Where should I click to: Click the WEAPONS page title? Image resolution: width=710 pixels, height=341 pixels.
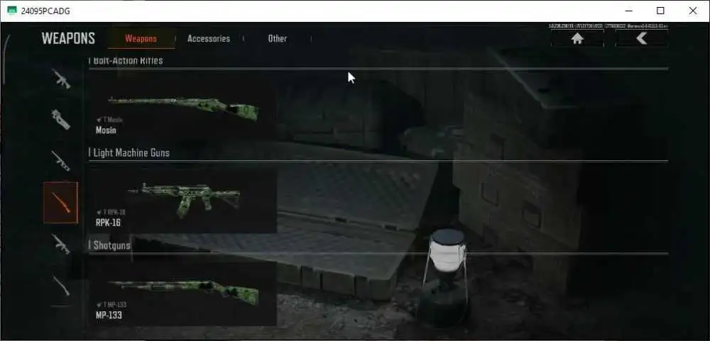(x=68, y=38)
